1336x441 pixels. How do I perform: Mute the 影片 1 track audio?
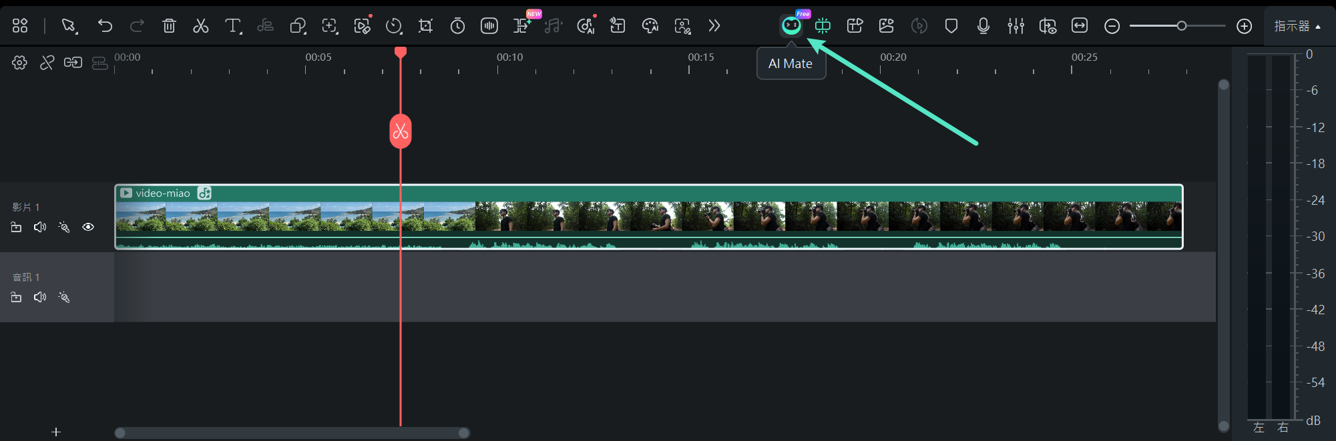pyautogui.click(x=40, y=228)
